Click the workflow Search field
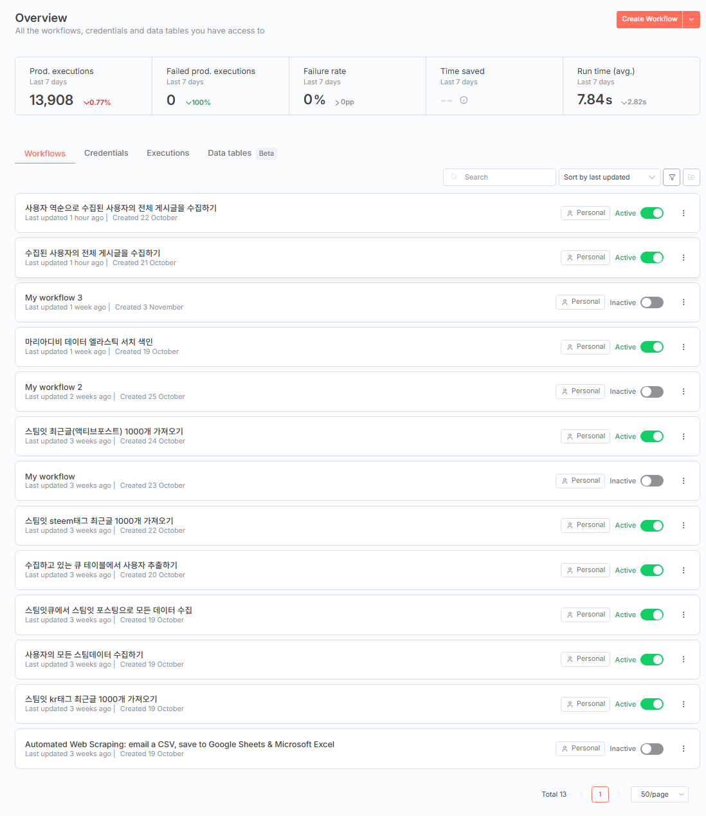 pos(500,177)
